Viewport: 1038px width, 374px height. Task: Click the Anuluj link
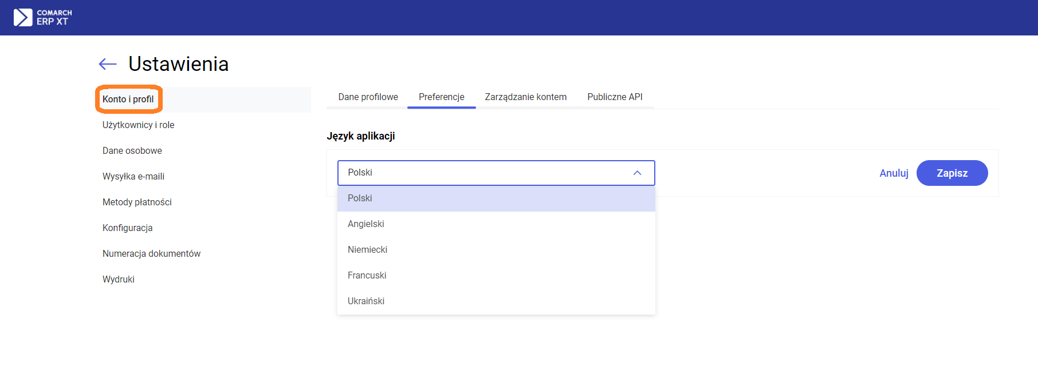coord(894,173)
